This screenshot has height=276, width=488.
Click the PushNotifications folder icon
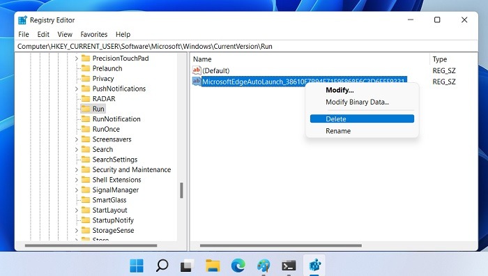point(86,89)
